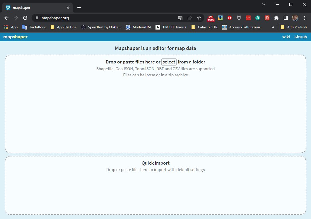Open the Wiki link in mapshaper header
This screenshot has height=219, width=311.
(x=286, y=37)
